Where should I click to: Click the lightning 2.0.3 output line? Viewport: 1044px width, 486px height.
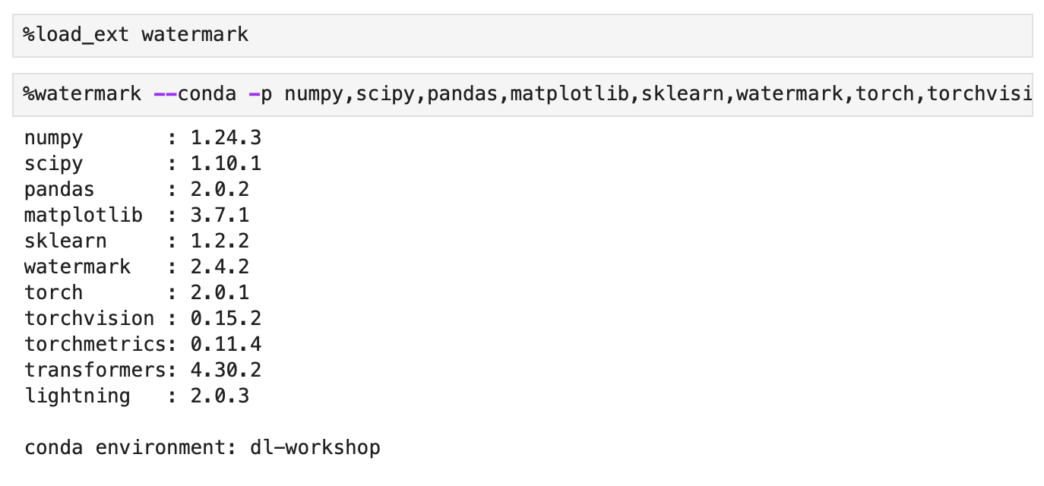pyautogui.click(x=137, y=396)
